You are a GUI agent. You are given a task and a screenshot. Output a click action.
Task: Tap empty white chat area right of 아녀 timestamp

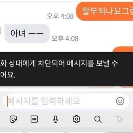(x=105, y=36)
